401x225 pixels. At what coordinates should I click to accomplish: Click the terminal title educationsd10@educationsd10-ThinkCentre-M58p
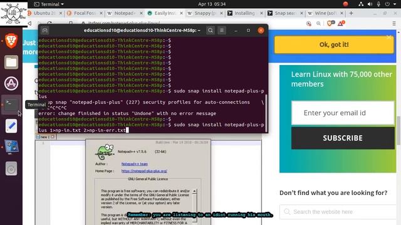point(142,31)
